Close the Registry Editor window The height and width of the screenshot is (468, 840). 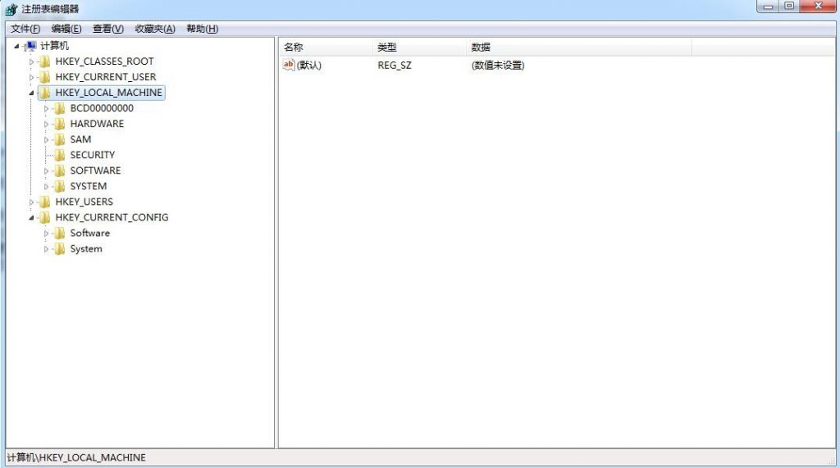click(818, 7)
